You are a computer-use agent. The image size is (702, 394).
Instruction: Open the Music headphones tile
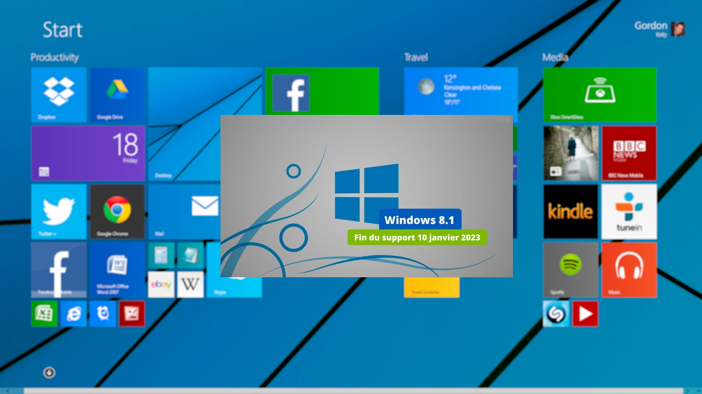coord(629,270)
